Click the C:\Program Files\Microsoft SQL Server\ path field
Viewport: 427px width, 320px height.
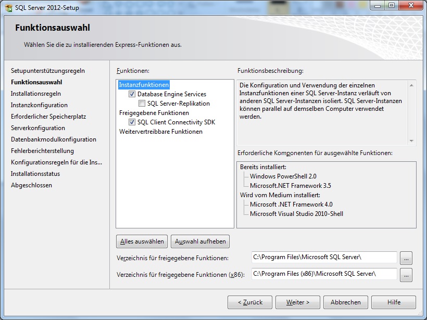pyautogui.click(x=324, y=258)
